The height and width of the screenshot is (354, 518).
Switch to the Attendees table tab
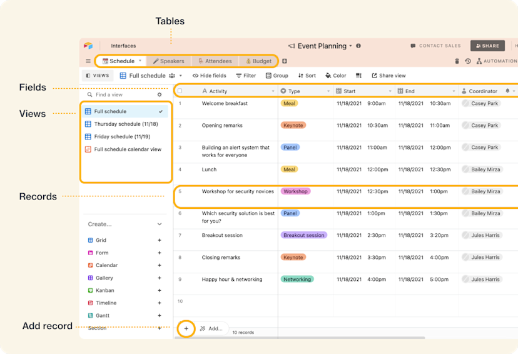(215, 61)
